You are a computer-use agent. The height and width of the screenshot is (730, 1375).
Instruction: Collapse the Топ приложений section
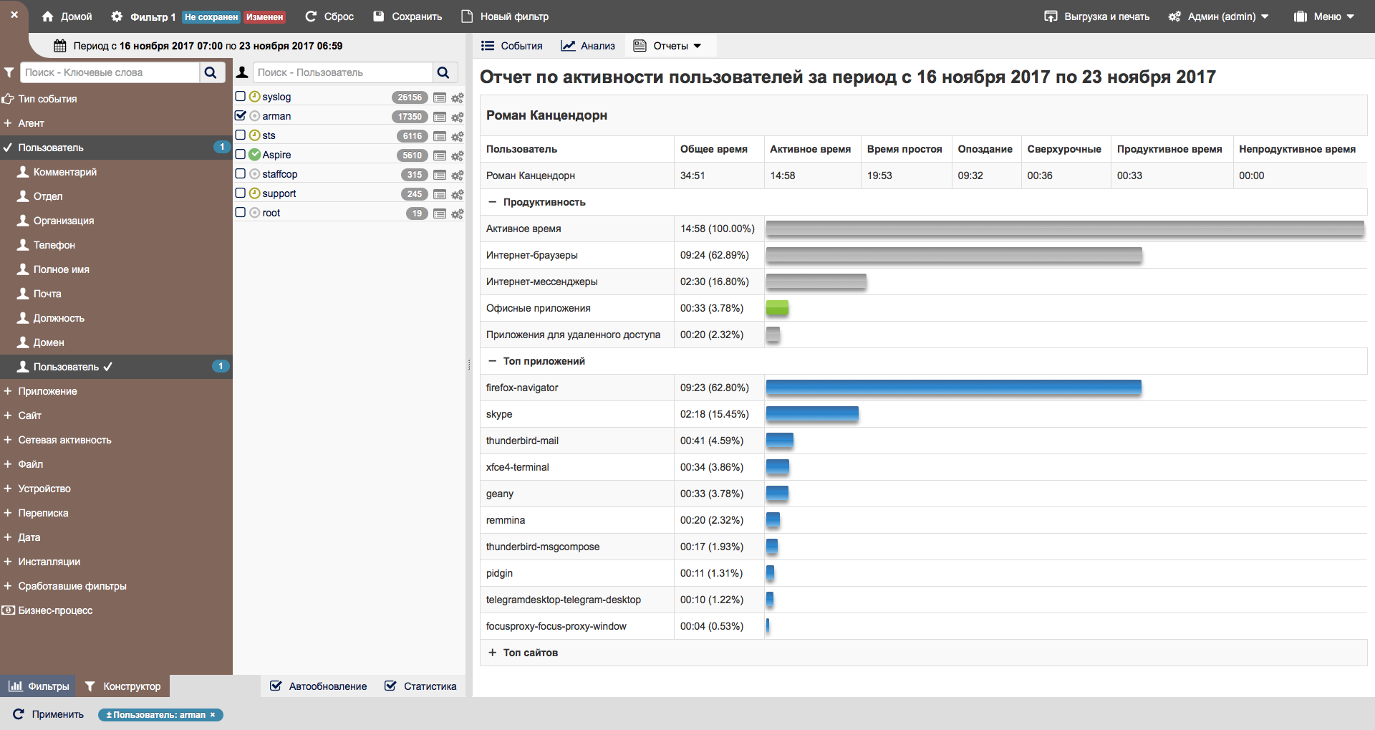[x=492, y=361]
